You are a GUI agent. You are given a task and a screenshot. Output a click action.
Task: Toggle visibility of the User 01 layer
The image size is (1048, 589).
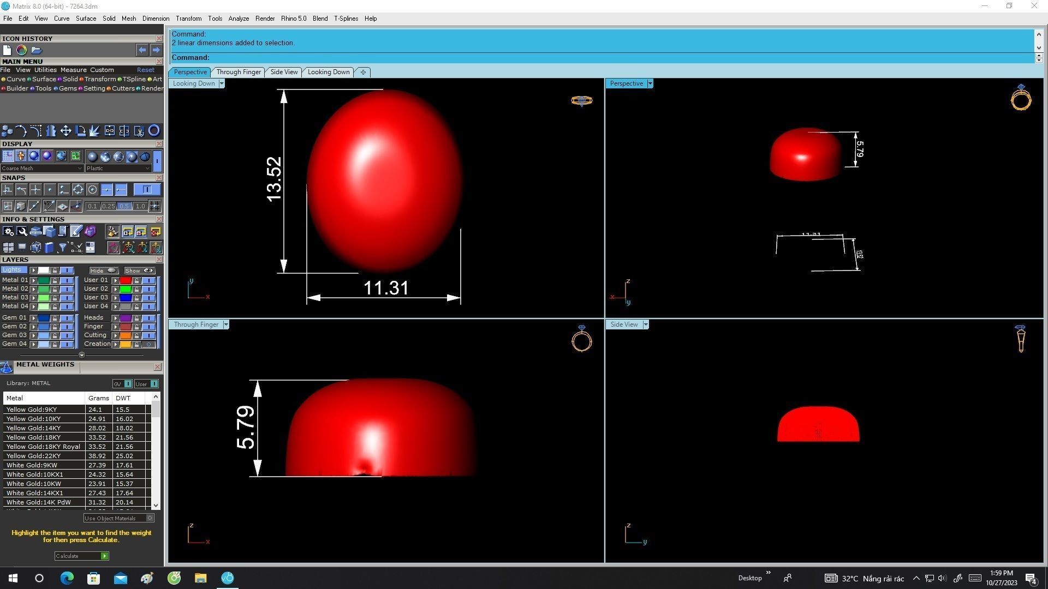point(148,280)
